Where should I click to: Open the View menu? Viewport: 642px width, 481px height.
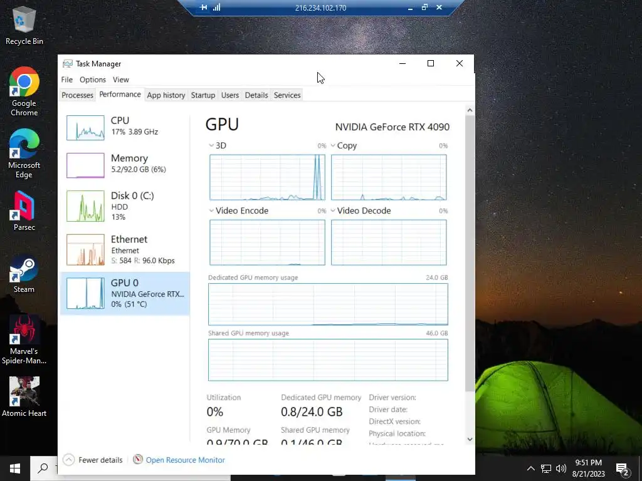point(121,80)
